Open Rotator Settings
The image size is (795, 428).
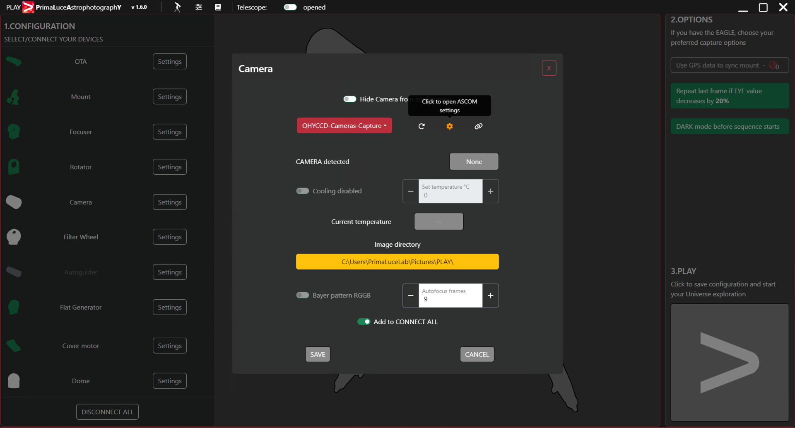pos(170,167)
